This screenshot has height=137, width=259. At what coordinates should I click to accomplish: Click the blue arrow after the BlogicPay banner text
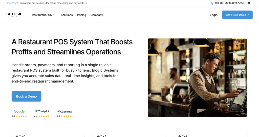[86, 3]
